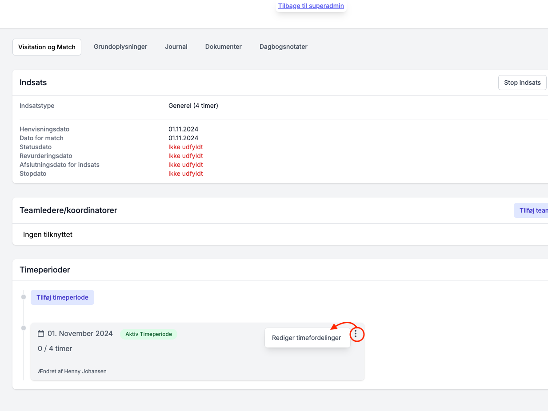This screenshot has height=411, width=548.
Task: Click the Tilføj timeperiode button
Action: pos(62,297)
